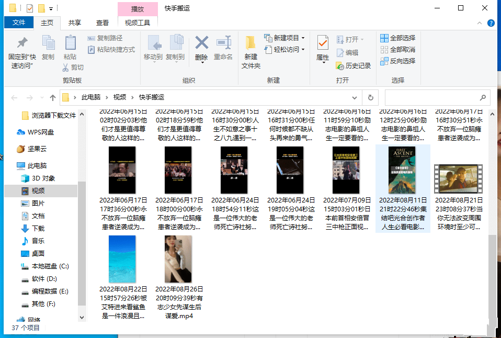Image resolution: width=501 pixels, height=338 pixels.
Task: Open 本地磁盘 (C:) drive
Action: (45, 266)
